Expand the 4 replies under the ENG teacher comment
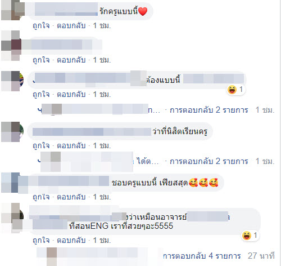281x266 pixels. 202,256
